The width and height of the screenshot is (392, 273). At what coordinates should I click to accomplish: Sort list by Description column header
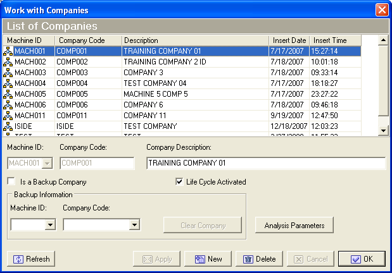coord(194,40)
